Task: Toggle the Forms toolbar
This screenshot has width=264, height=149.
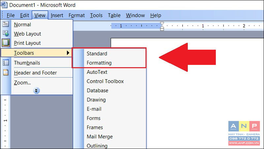Action: click(x=110, y=118)
